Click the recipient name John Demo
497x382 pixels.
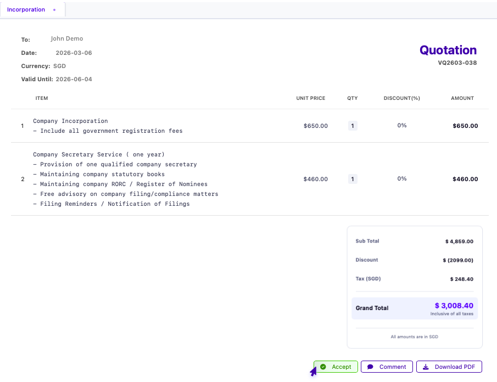tap(67, 38)
